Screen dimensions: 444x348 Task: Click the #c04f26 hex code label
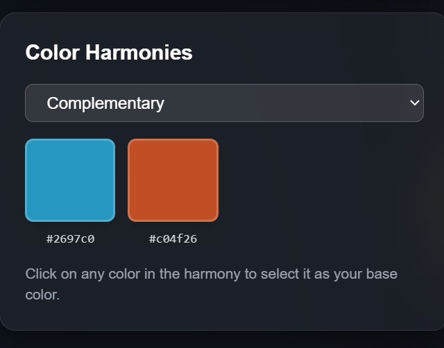click(x=173, y=239)
